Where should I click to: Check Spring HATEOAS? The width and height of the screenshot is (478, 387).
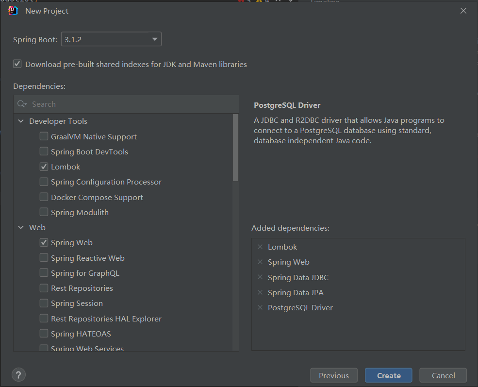click(44, 333)
